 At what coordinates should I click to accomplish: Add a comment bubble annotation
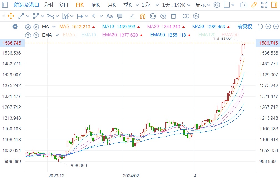point(120,16)
